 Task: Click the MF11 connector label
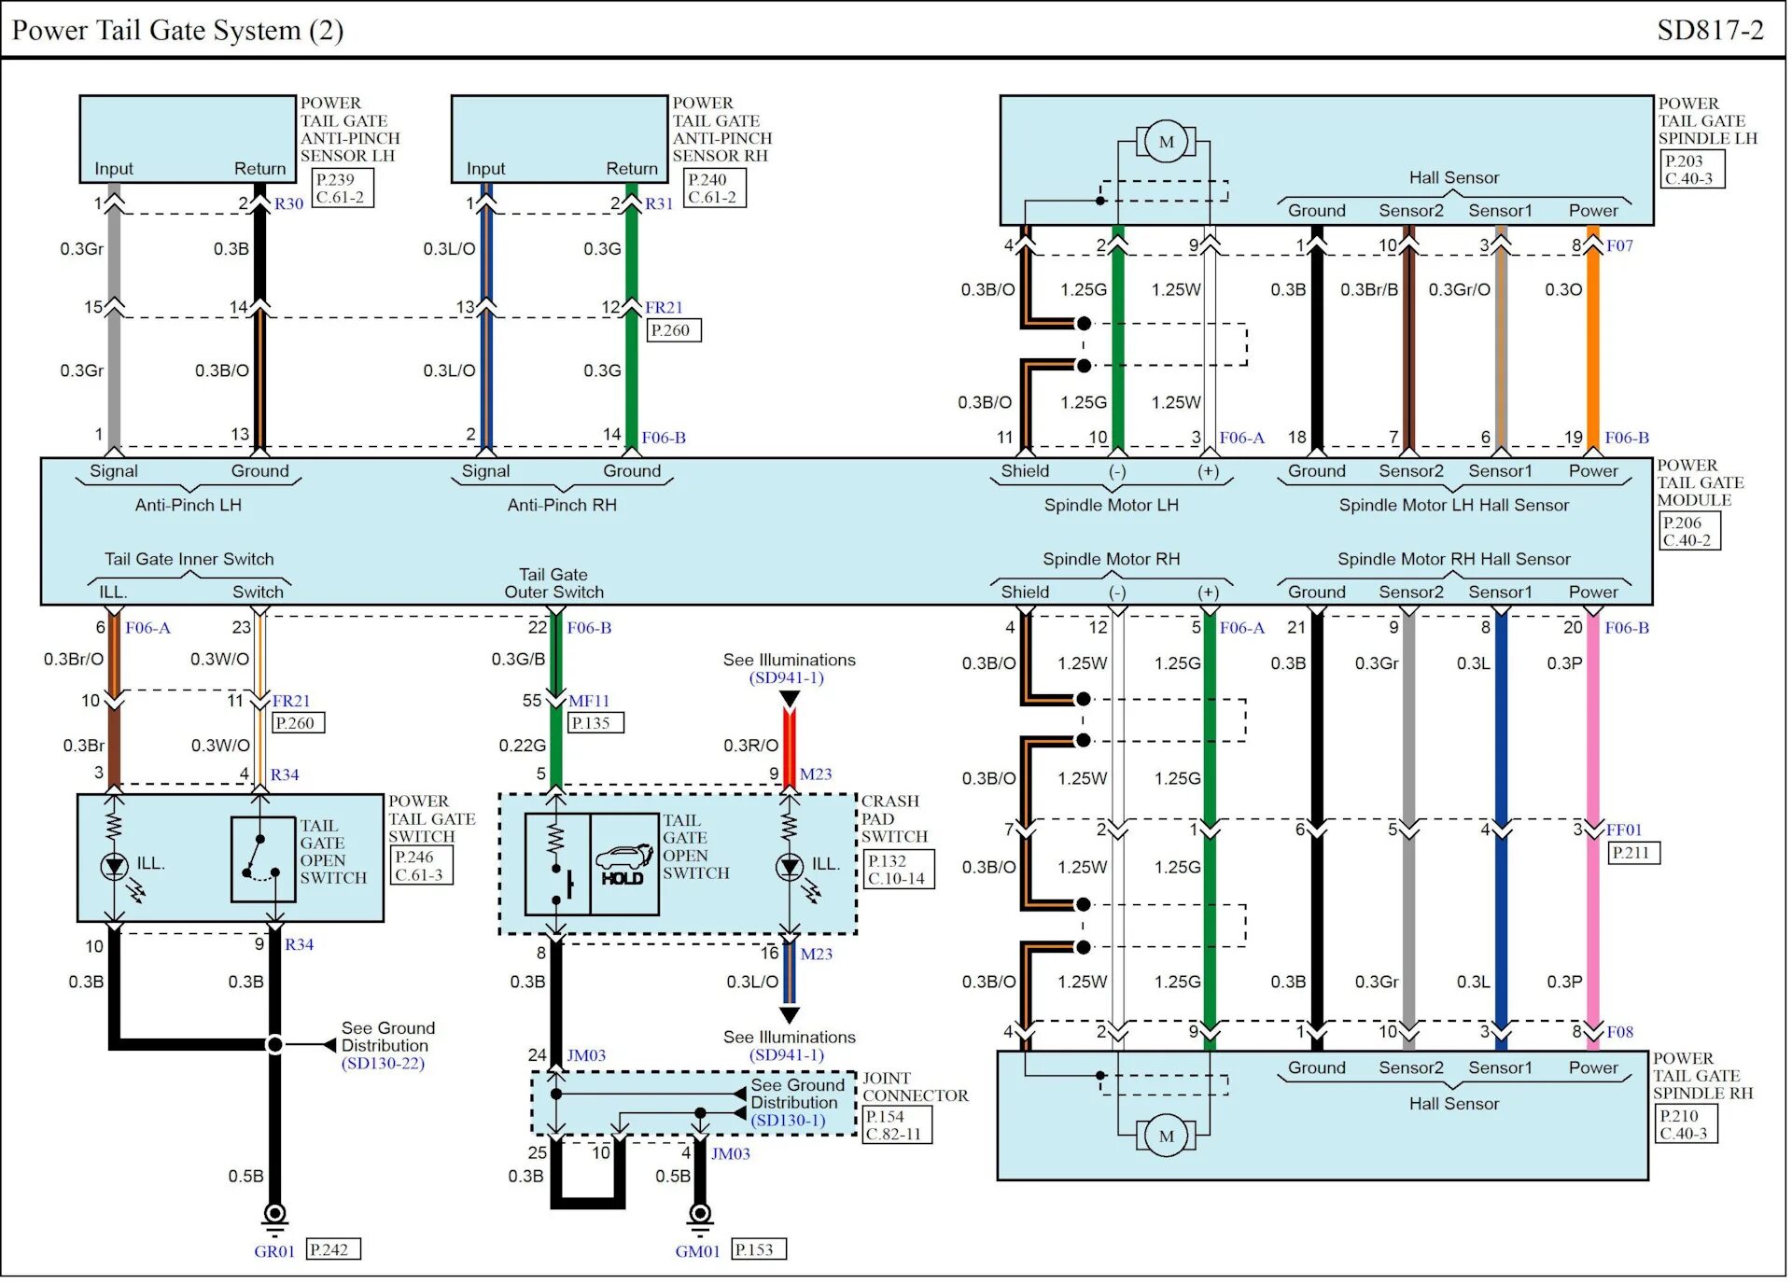[x=589, y=701]
